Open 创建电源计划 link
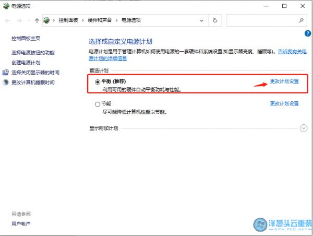 [26, 63]
